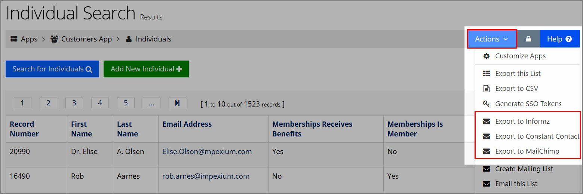Click envelope icon beside Create Mailing List
583x194 pixels.
(487, 169)
